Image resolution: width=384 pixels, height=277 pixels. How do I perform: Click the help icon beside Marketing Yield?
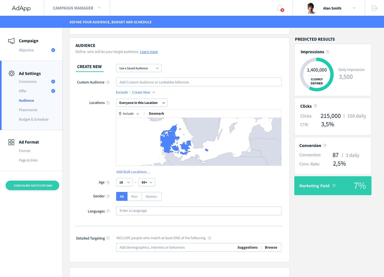(334, 186)
